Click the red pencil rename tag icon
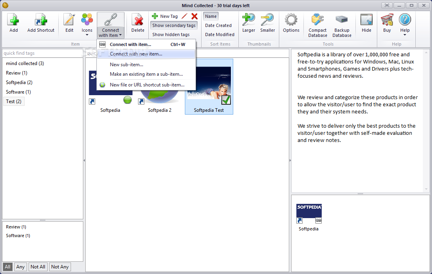The image size is (432, 274). tap(184, 16)
